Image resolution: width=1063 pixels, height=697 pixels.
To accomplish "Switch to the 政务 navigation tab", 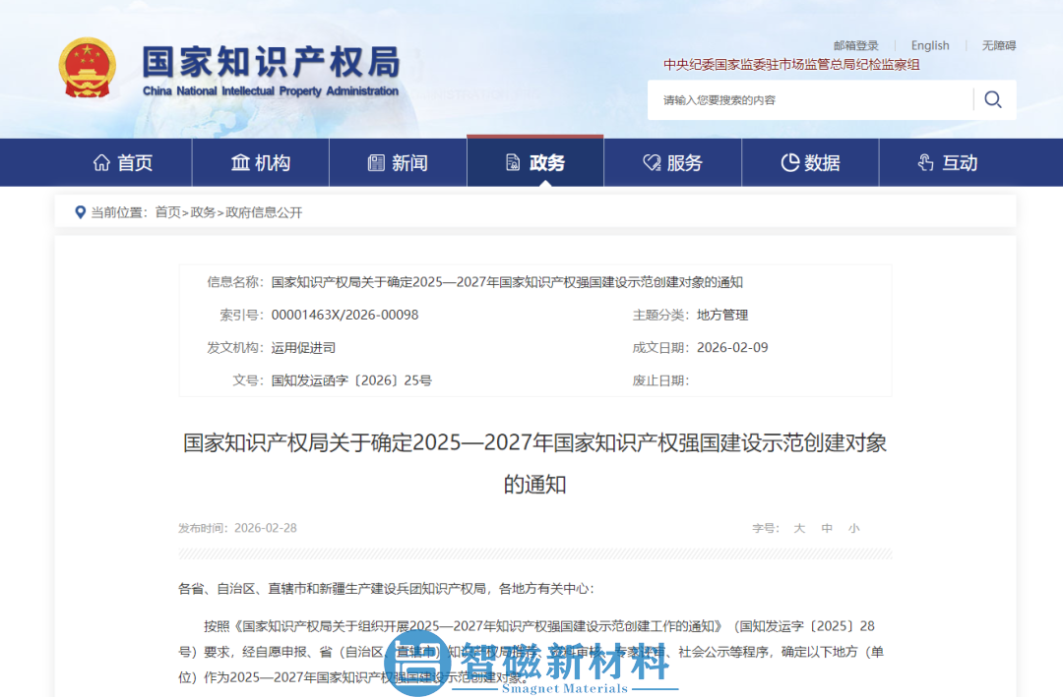I will click(534, 162).
